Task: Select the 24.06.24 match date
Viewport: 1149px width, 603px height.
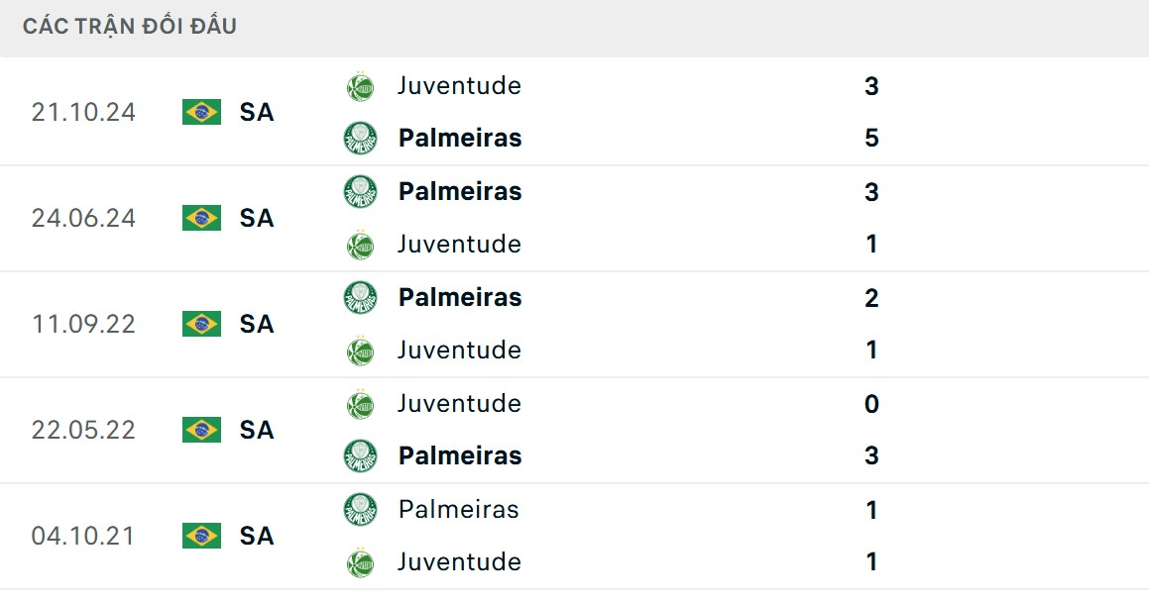Action: coord(83,218)
